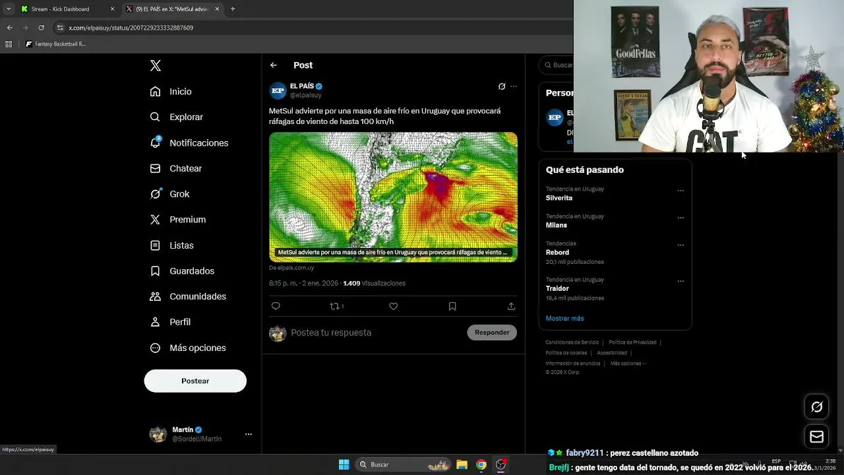Click the browser back arrow

pyautogui.click(x=10, y=28)
